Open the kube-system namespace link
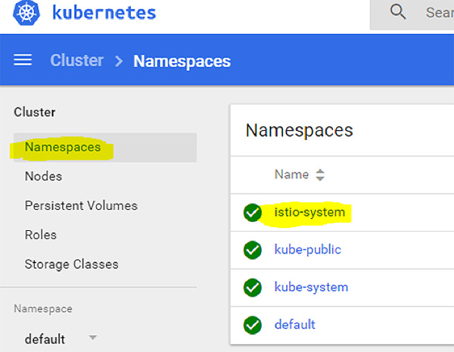Image resolution: width=454 pixels, height=352 pixels. tap(311, 287)
